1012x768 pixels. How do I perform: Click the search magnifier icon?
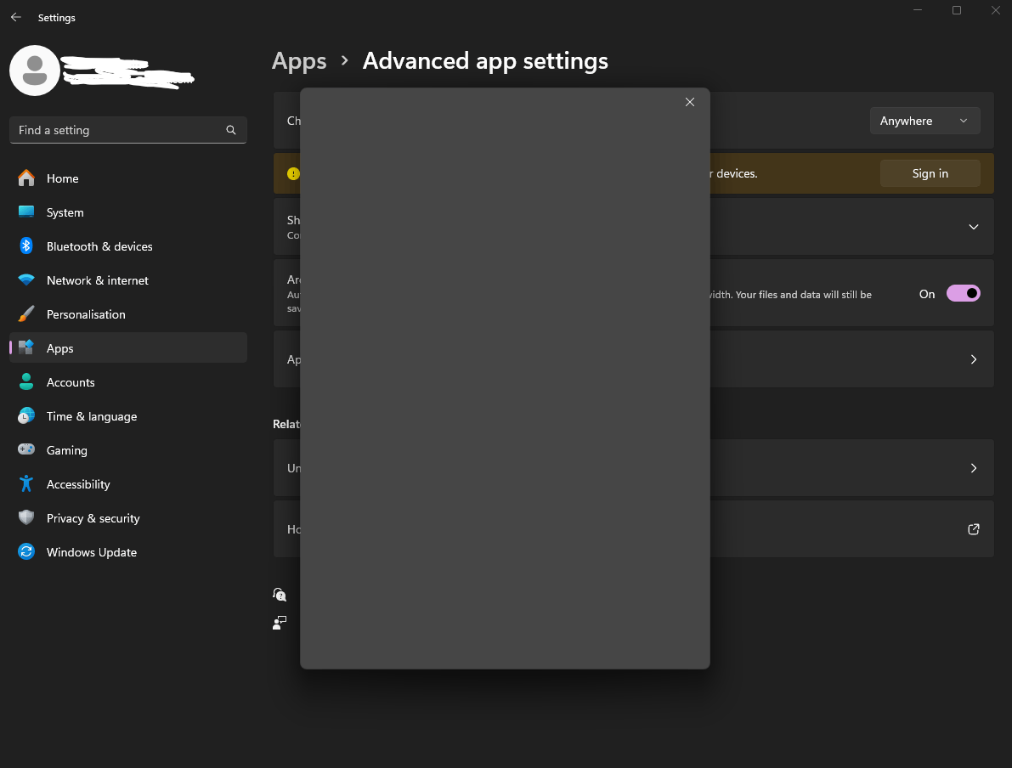(231, 130)
